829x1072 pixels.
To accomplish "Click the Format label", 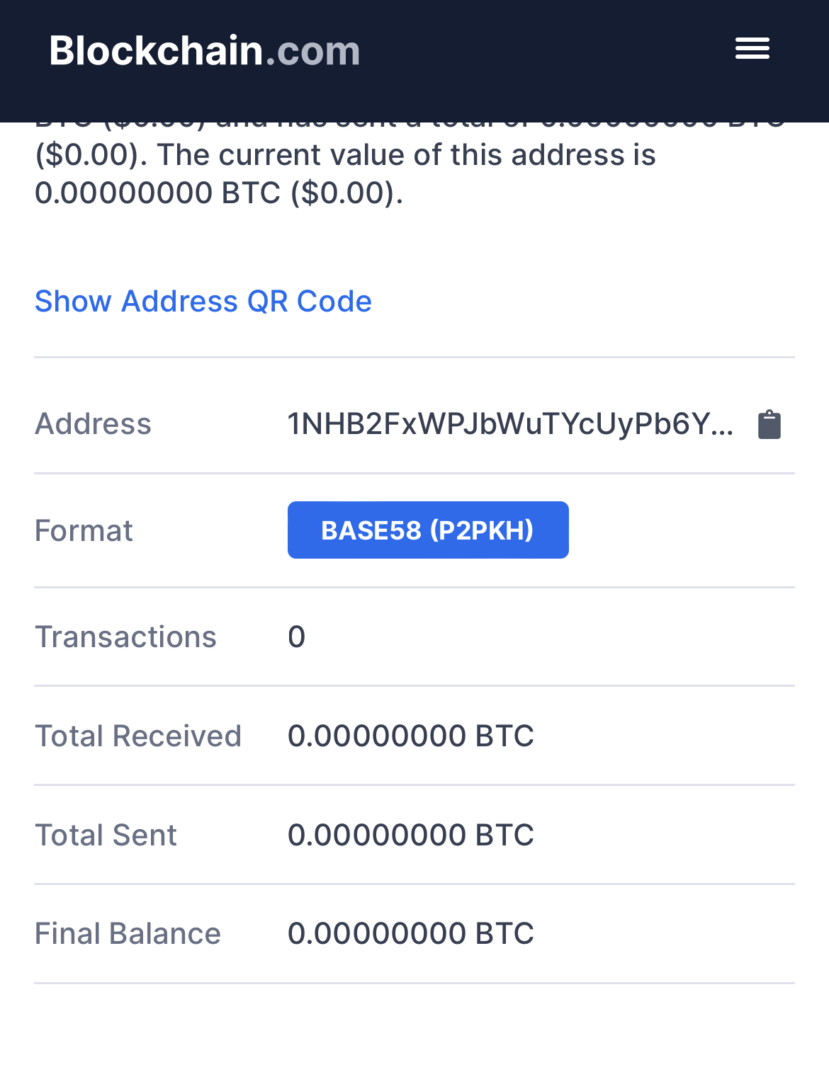I will click(84, 530).
